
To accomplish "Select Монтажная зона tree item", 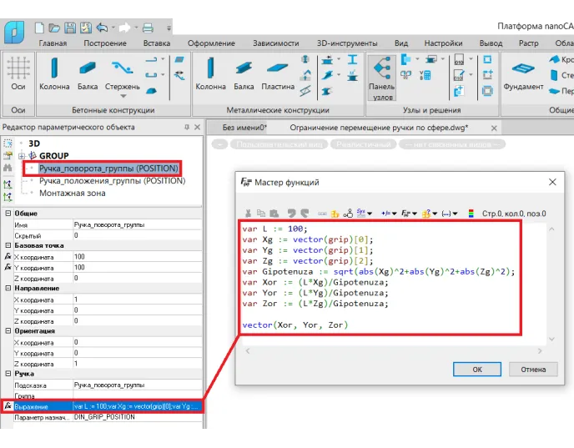I will (73, 194).
